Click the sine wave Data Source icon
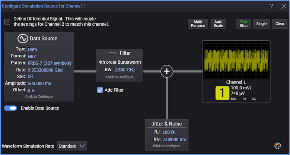290x155 pixels. pos(23,39)
